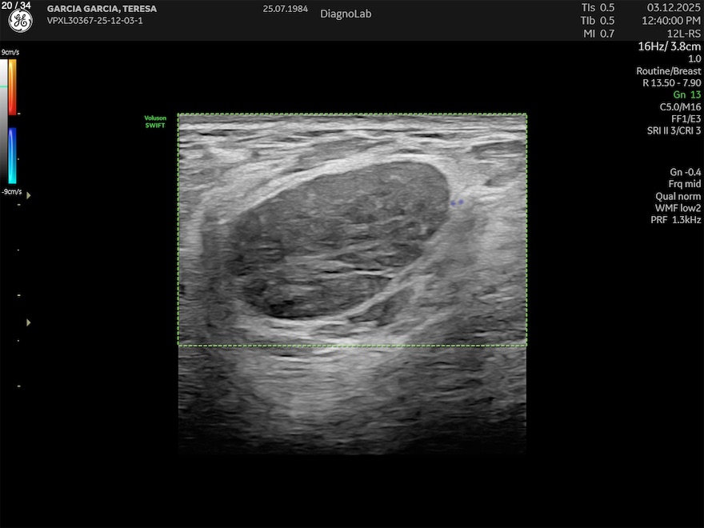The width and height of the screenshot is (704, 528).
Task: Click the green Voluson SWIFT label
Action: pyautogui.click(x=155, y=122)
